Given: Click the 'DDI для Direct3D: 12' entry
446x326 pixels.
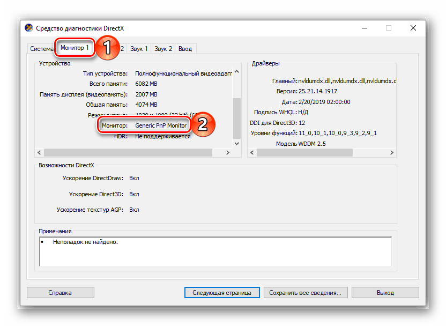Looking at the screenshot, I should pyautogui.click(x=277, y=123).
